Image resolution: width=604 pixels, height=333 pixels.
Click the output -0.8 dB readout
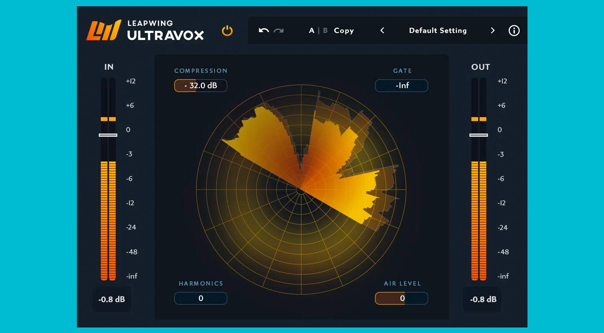point(483,299)
